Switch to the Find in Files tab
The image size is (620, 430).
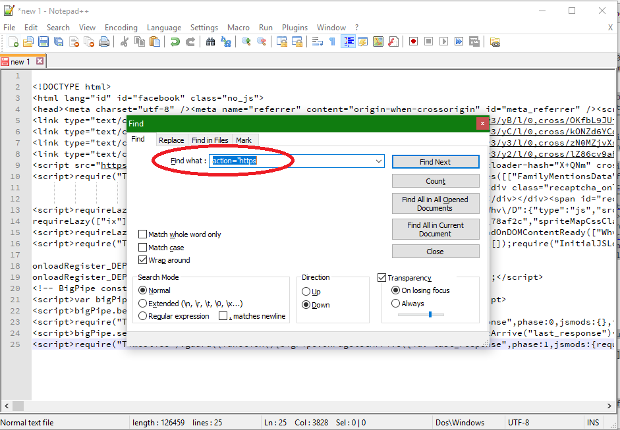tap(210, 140)
